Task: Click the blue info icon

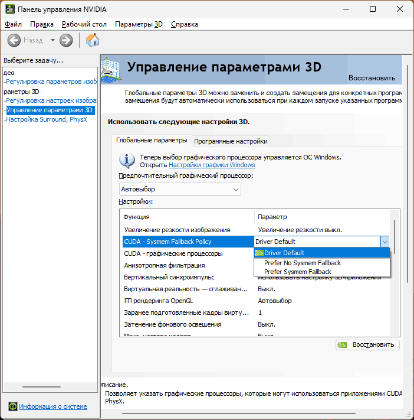Action: pos(127,161)
